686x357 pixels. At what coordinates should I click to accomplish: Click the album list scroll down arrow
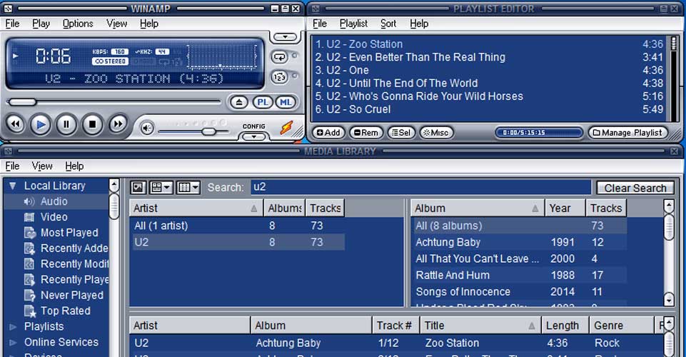point(668,299)
